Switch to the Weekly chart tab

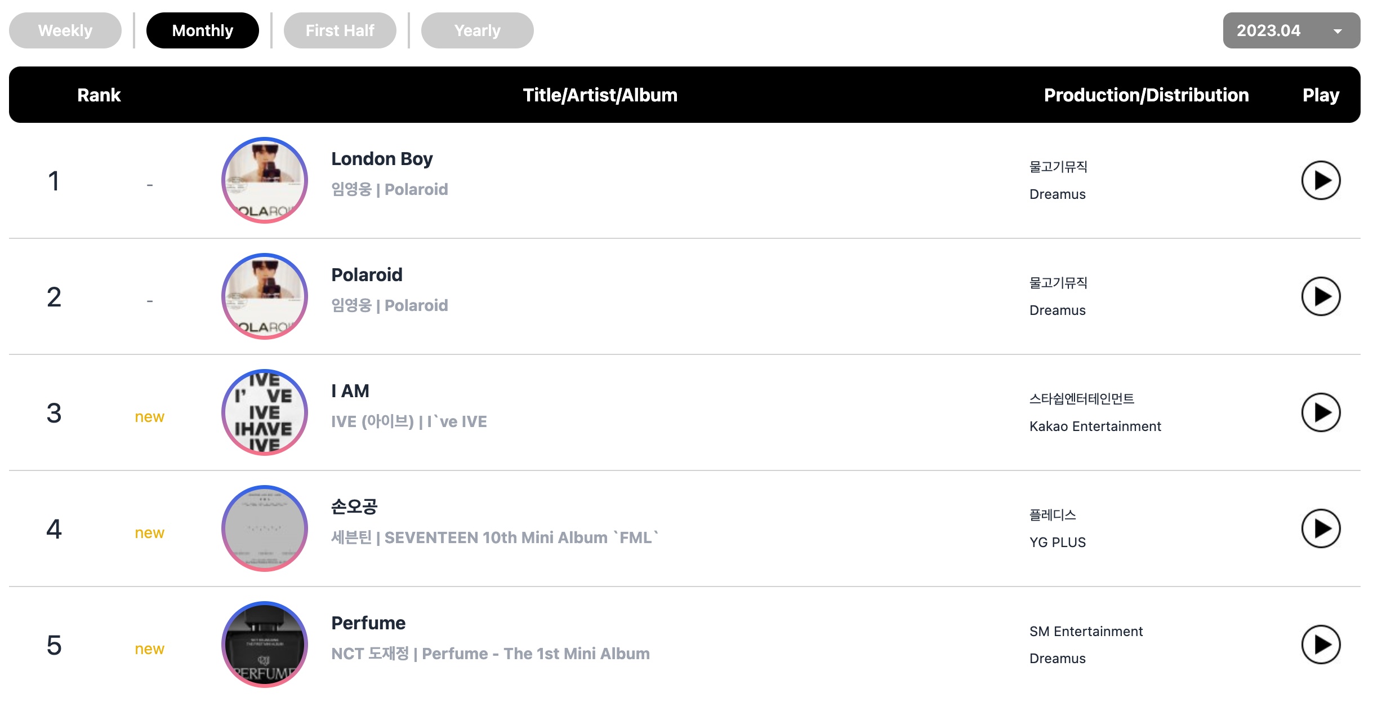pyautogui.click(x=65, y=30)
